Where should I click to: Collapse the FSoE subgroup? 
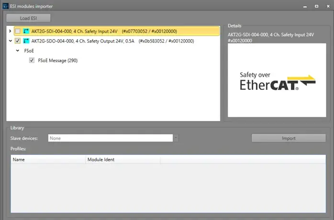point(18,51)
